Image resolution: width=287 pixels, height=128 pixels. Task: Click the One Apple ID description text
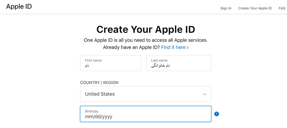point(146,40)
